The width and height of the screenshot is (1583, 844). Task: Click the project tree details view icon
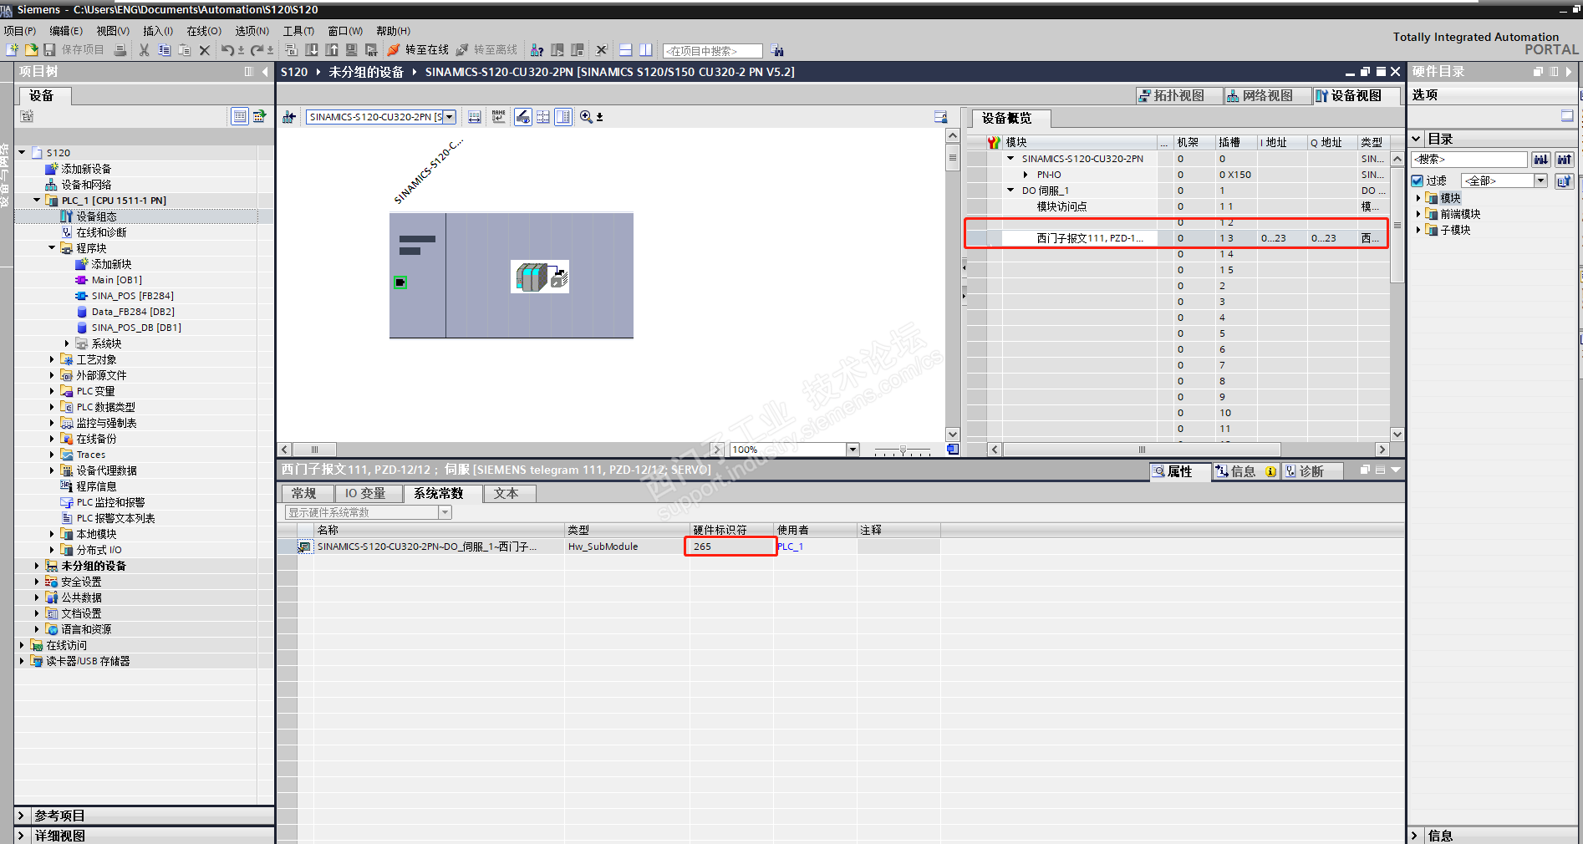[240, 116]
